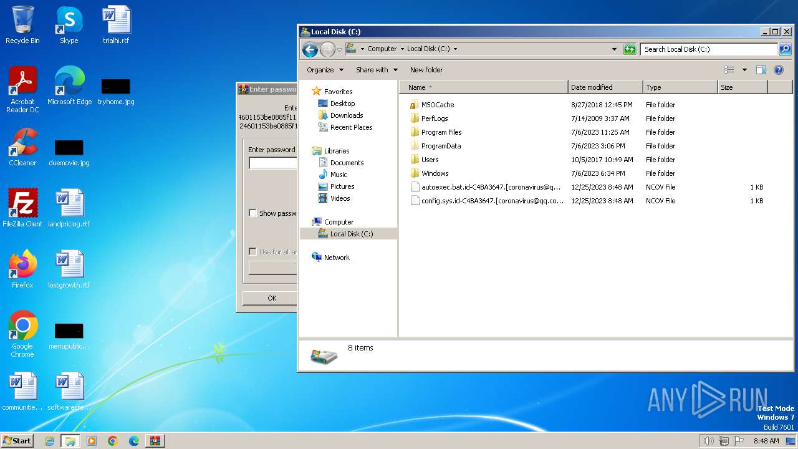Open the Skype desktop shortcut
The image size is (798, 449).
tap(69, 25)
